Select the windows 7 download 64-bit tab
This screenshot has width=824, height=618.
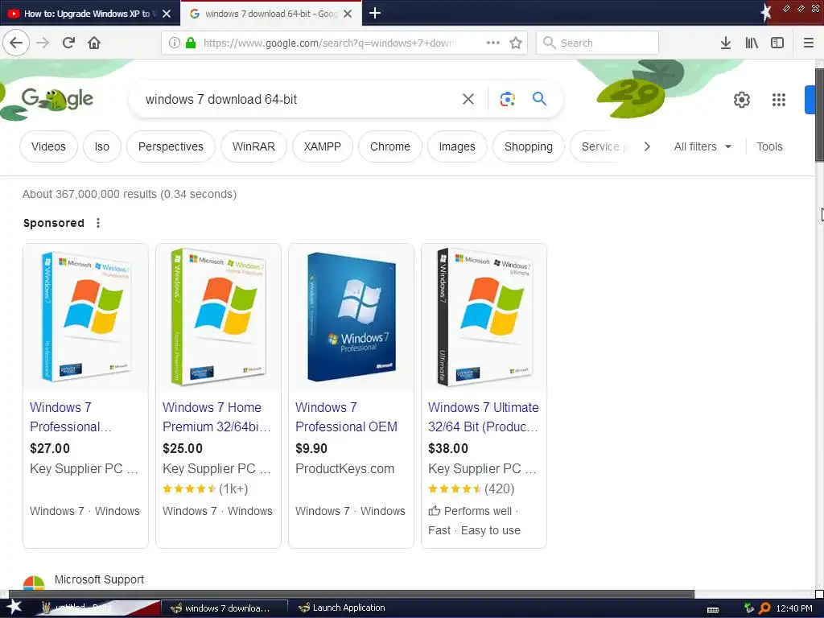click(270, 14)
